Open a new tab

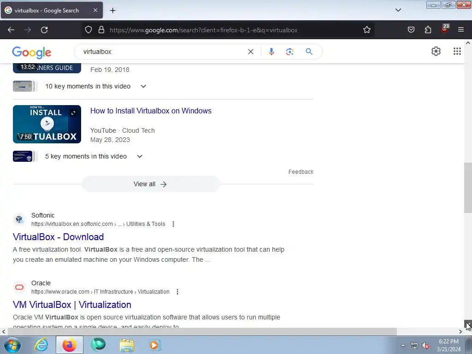[x=112, y=11]
